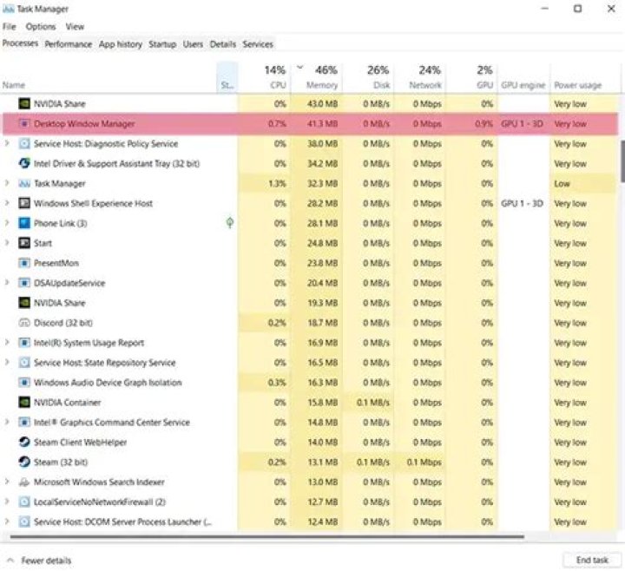Click the Microsoft Windows Search Indexer icon
625x571 pixels.
coord(24,482)
